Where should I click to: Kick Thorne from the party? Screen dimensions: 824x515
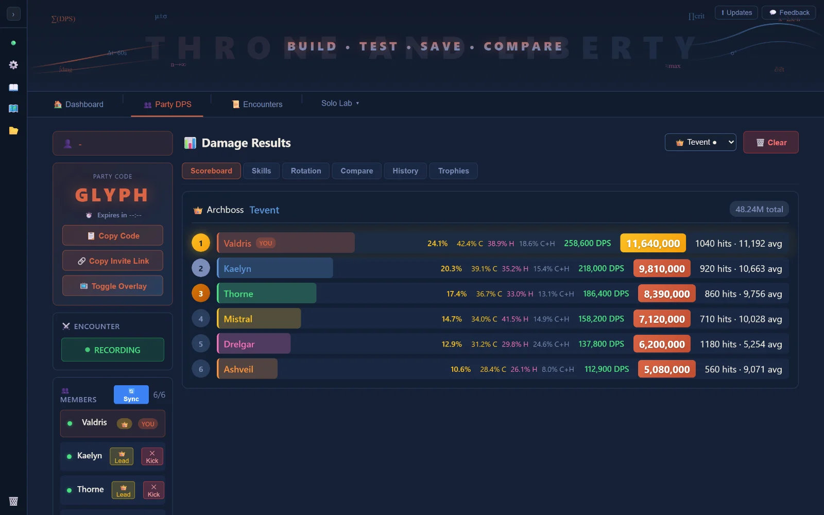point(153,490)
